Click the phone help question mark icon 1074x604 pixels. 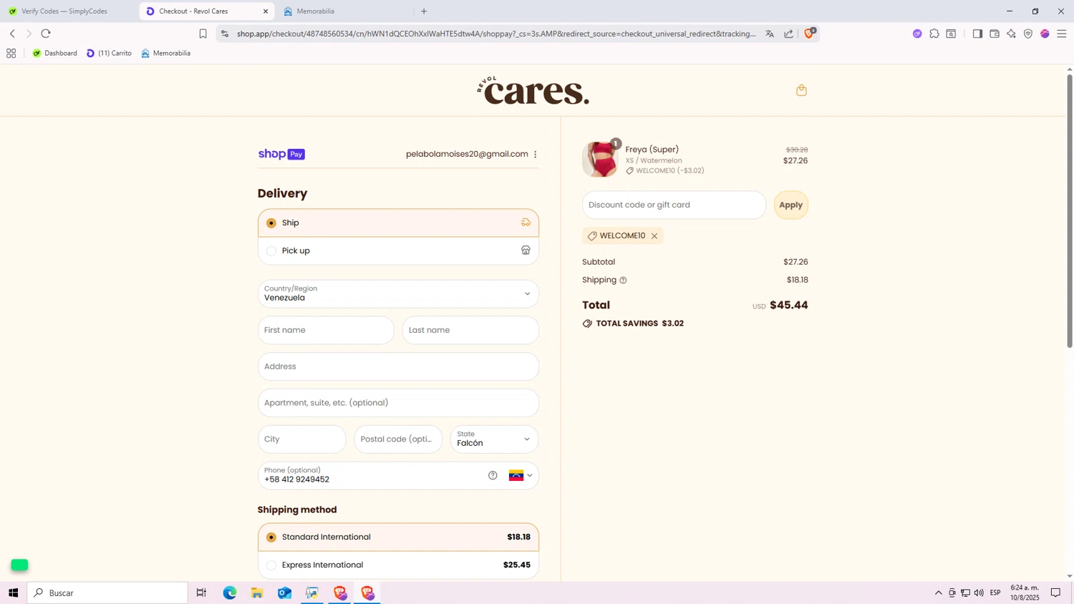493,475
